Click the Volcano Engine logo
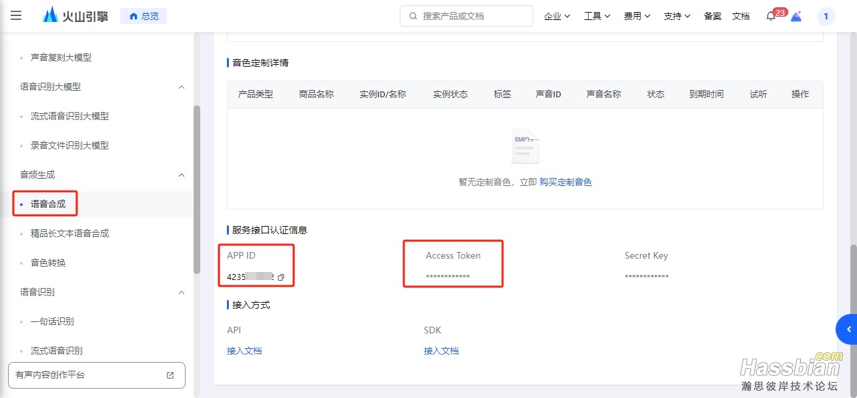The image size is (857, 398). coord(75,15)
